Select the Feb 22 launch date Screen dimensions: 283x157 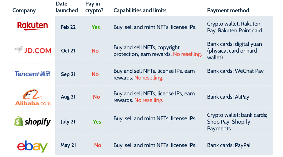pos(68,27)
